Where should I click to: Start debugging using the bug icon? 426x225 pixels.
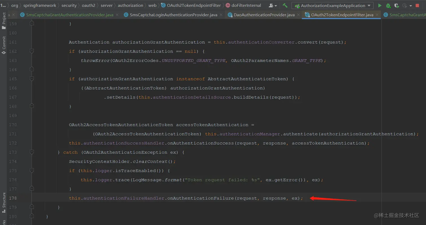[388, 5]
